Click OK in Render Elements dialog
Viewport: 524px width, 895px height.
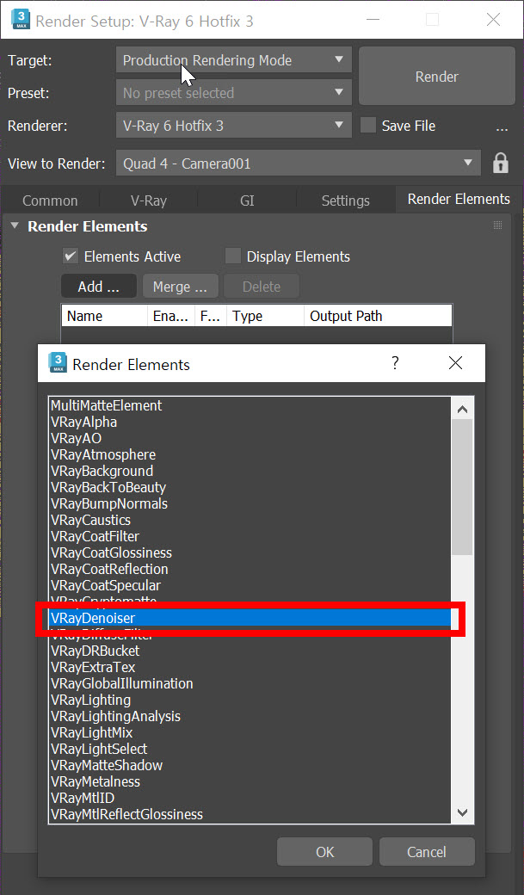tap(324, 852)
